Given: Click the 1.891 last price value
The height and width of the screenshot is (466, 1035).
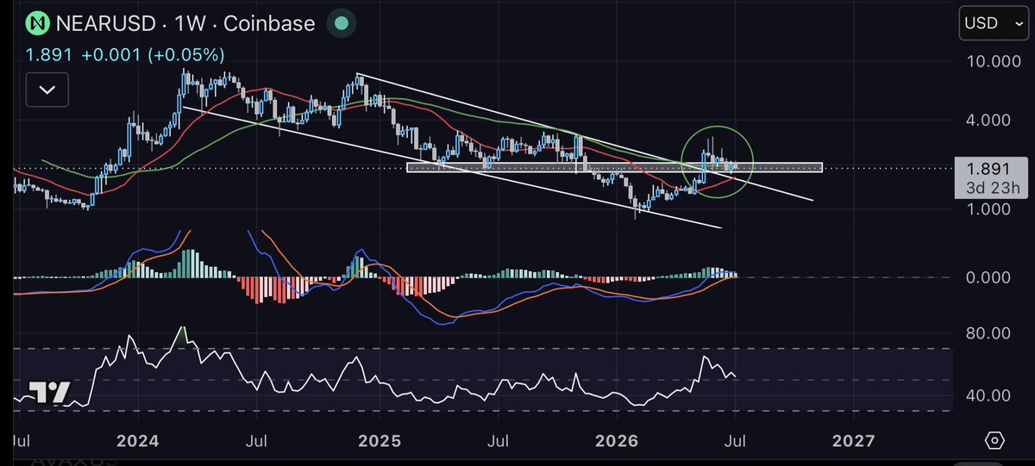Looking at the screenshot, I should [x=49, y=55].
